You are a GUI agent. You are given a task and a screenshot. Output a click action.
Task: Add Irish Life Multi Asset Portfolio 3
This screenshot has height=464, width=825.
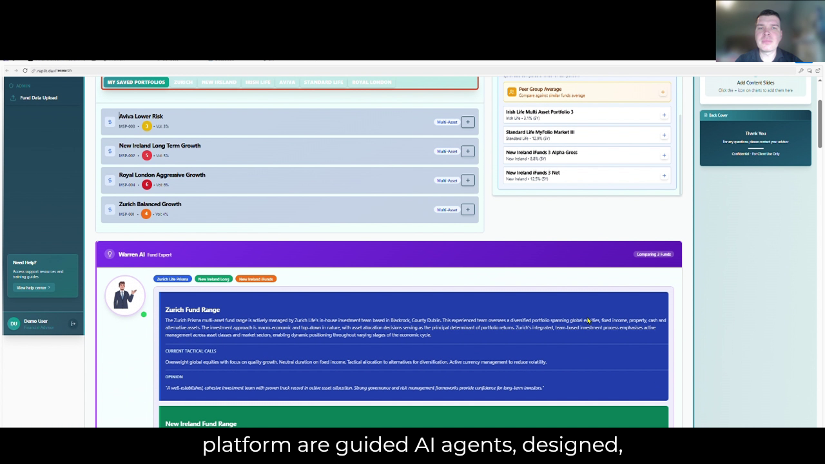coord(664,115)
